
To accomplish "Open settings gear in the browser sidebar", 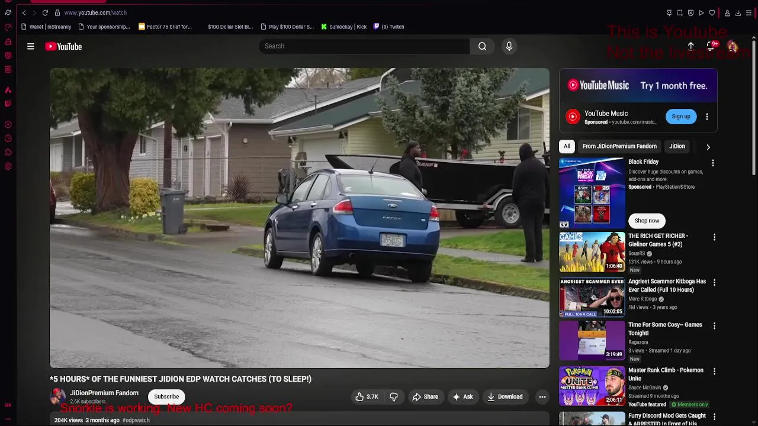I will coord(8,166).
